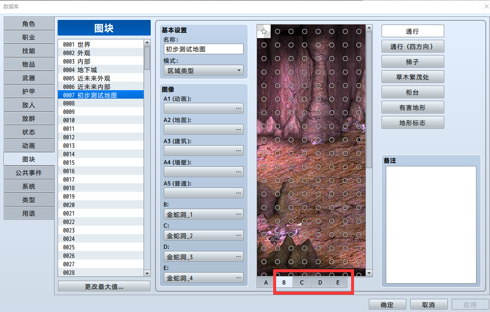
Task: Open the A1 (动画) image browse button
Action: [x=203, y=108]
